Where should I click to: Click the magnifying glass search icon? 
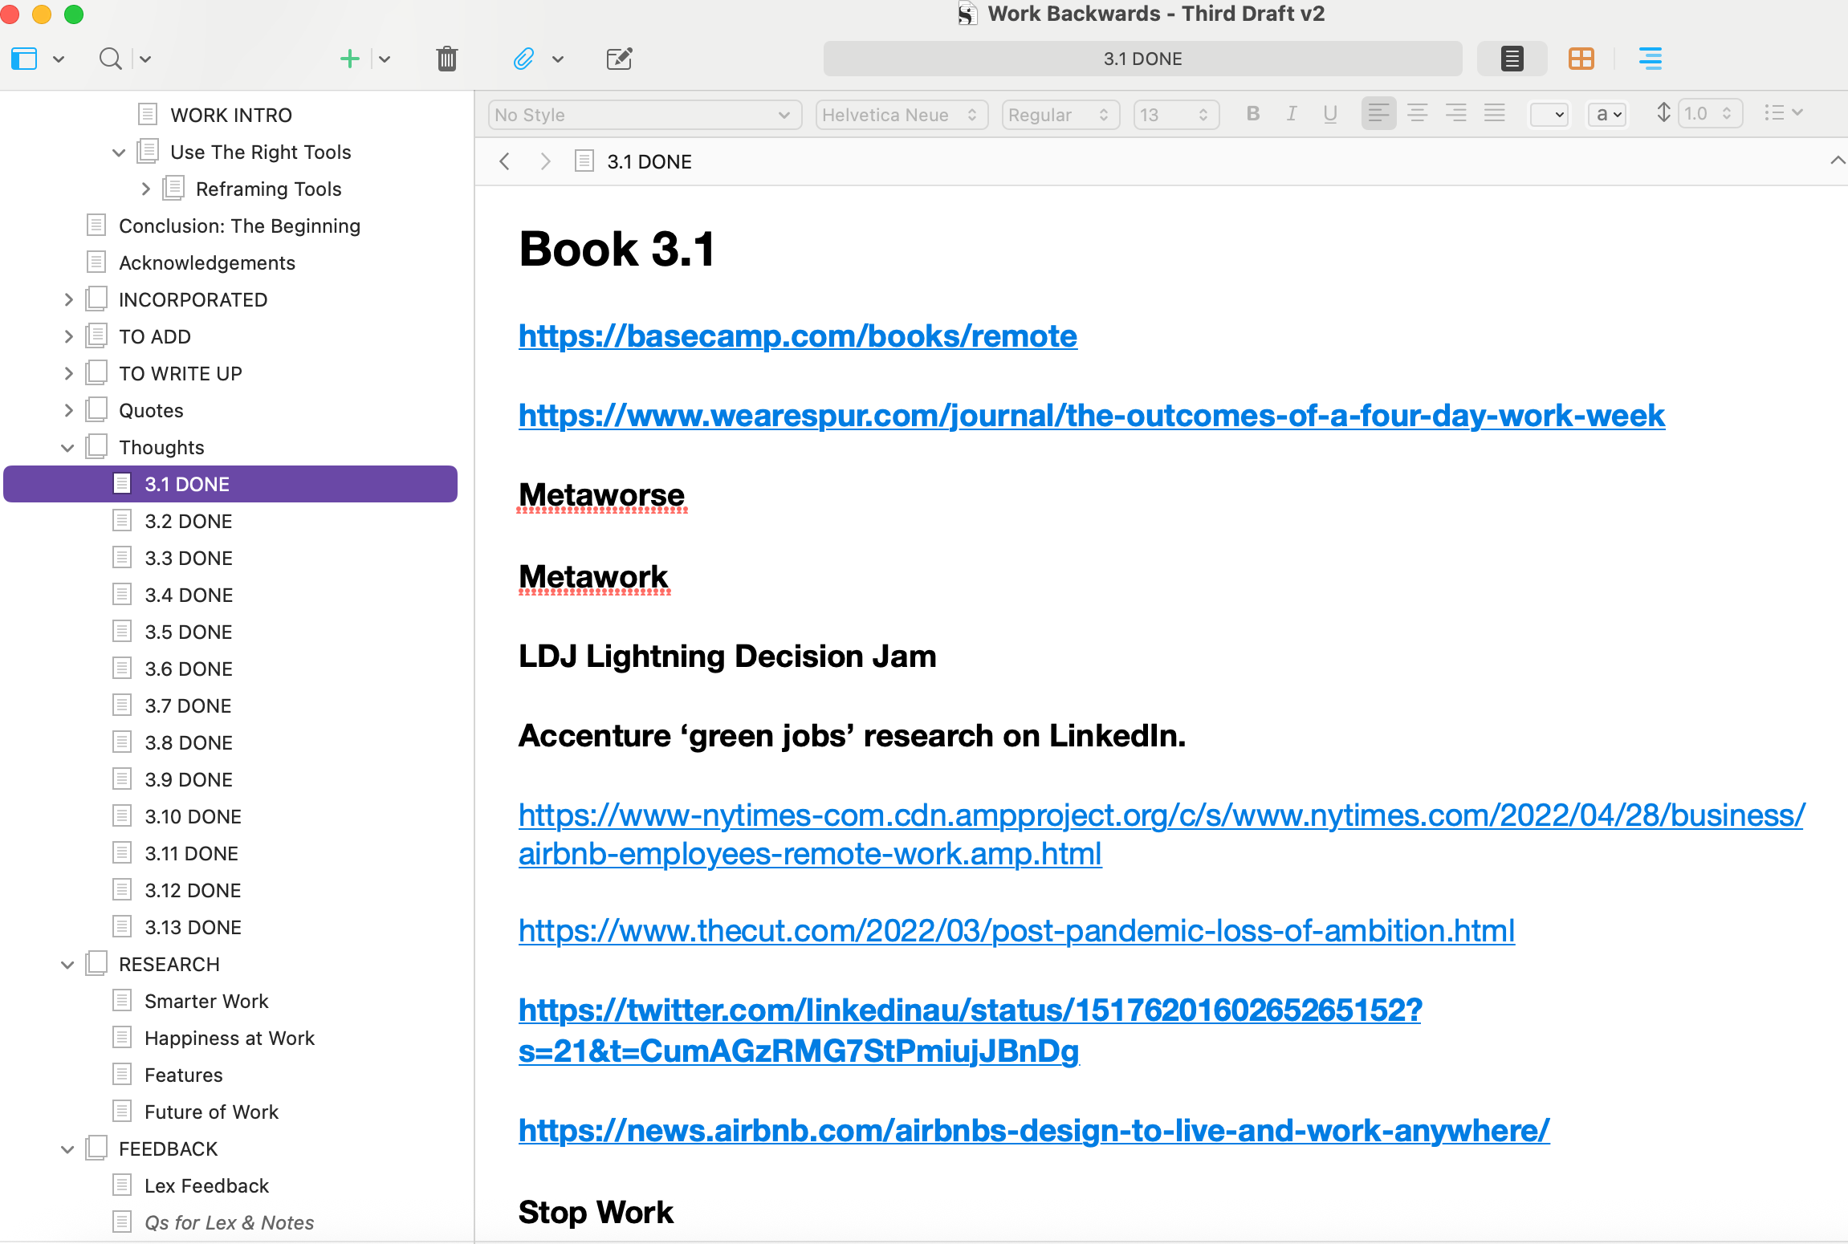tap(110, 59)
